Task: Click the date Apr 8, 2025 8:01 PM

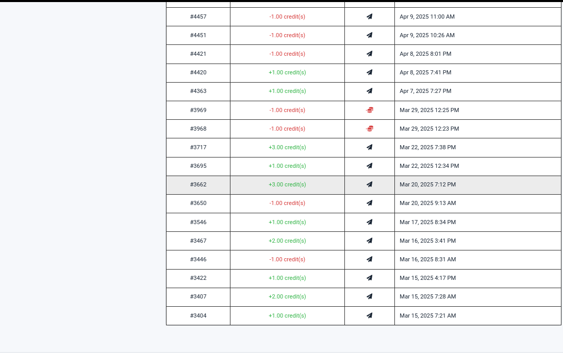Action: (x=425, y=54)
